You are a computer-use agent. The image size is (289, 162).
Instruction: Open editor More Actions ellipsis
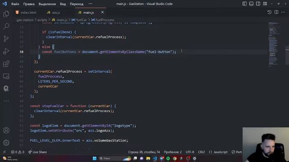pos(283,12)
